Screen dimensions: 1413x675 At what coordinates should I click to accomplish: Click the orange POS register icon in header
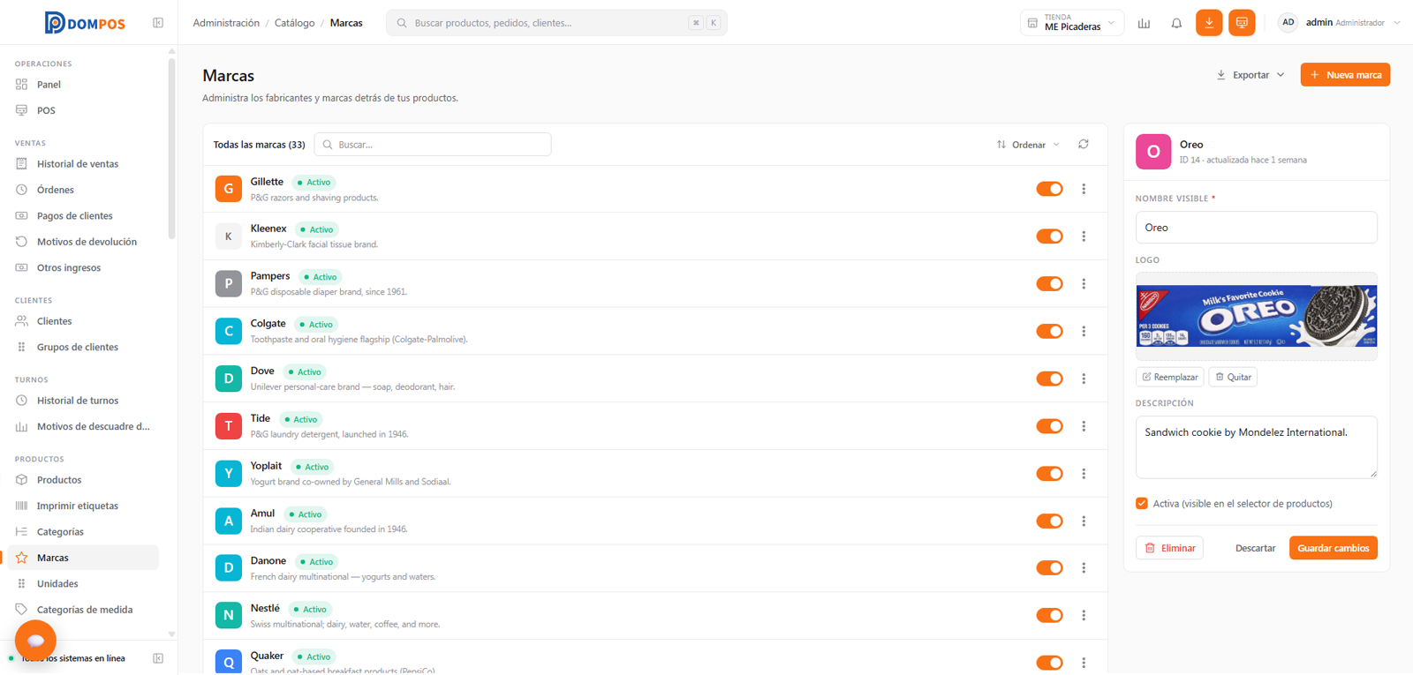1242,23
